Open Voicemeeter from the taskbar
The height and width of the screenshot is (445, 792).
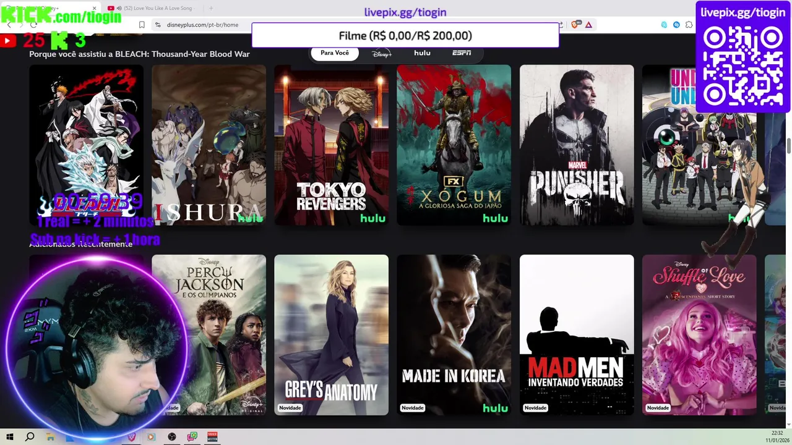(212, 437)
